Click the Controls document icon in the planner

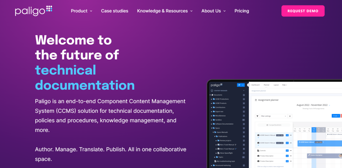click(258, 151)
